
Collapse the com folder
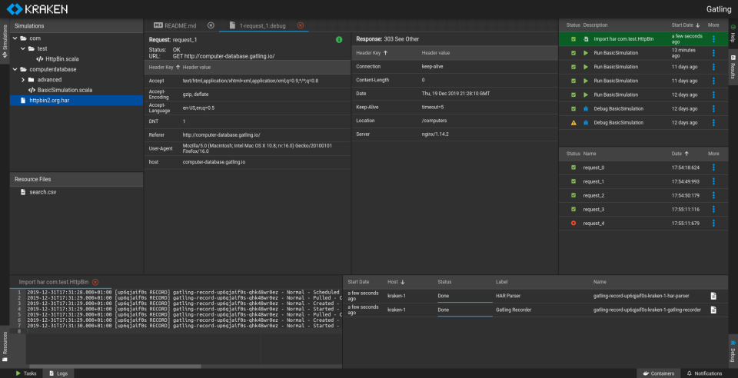tap(14, 38)
